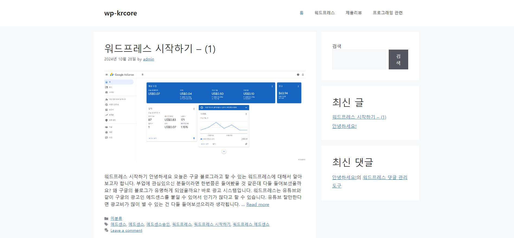Open the wp-krcore site title link
Viewport: 514px width, 238px height.
click(120, 13)
